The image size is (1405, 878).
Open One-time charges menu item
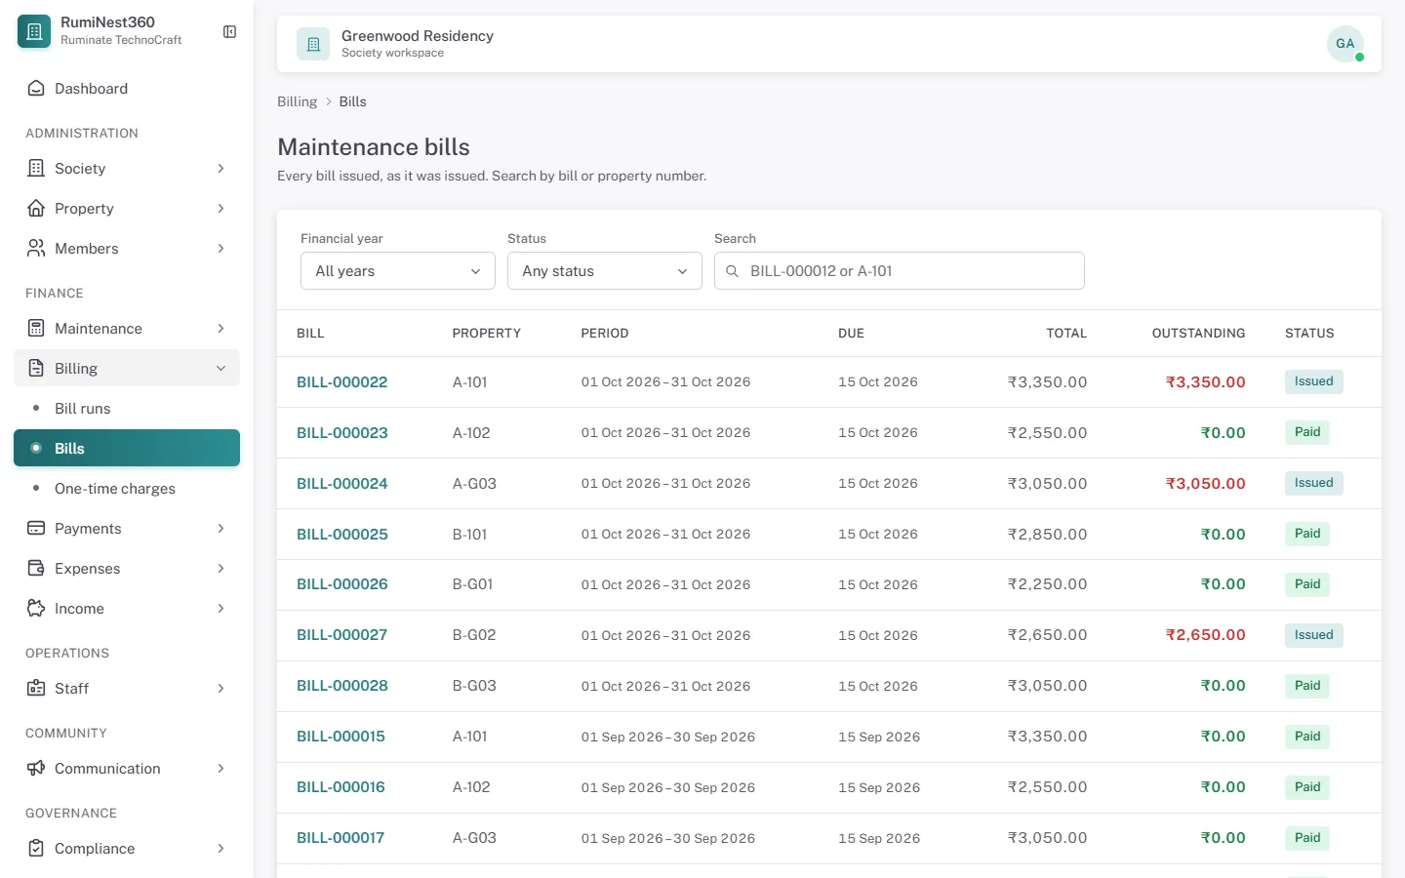coord(127,489)
